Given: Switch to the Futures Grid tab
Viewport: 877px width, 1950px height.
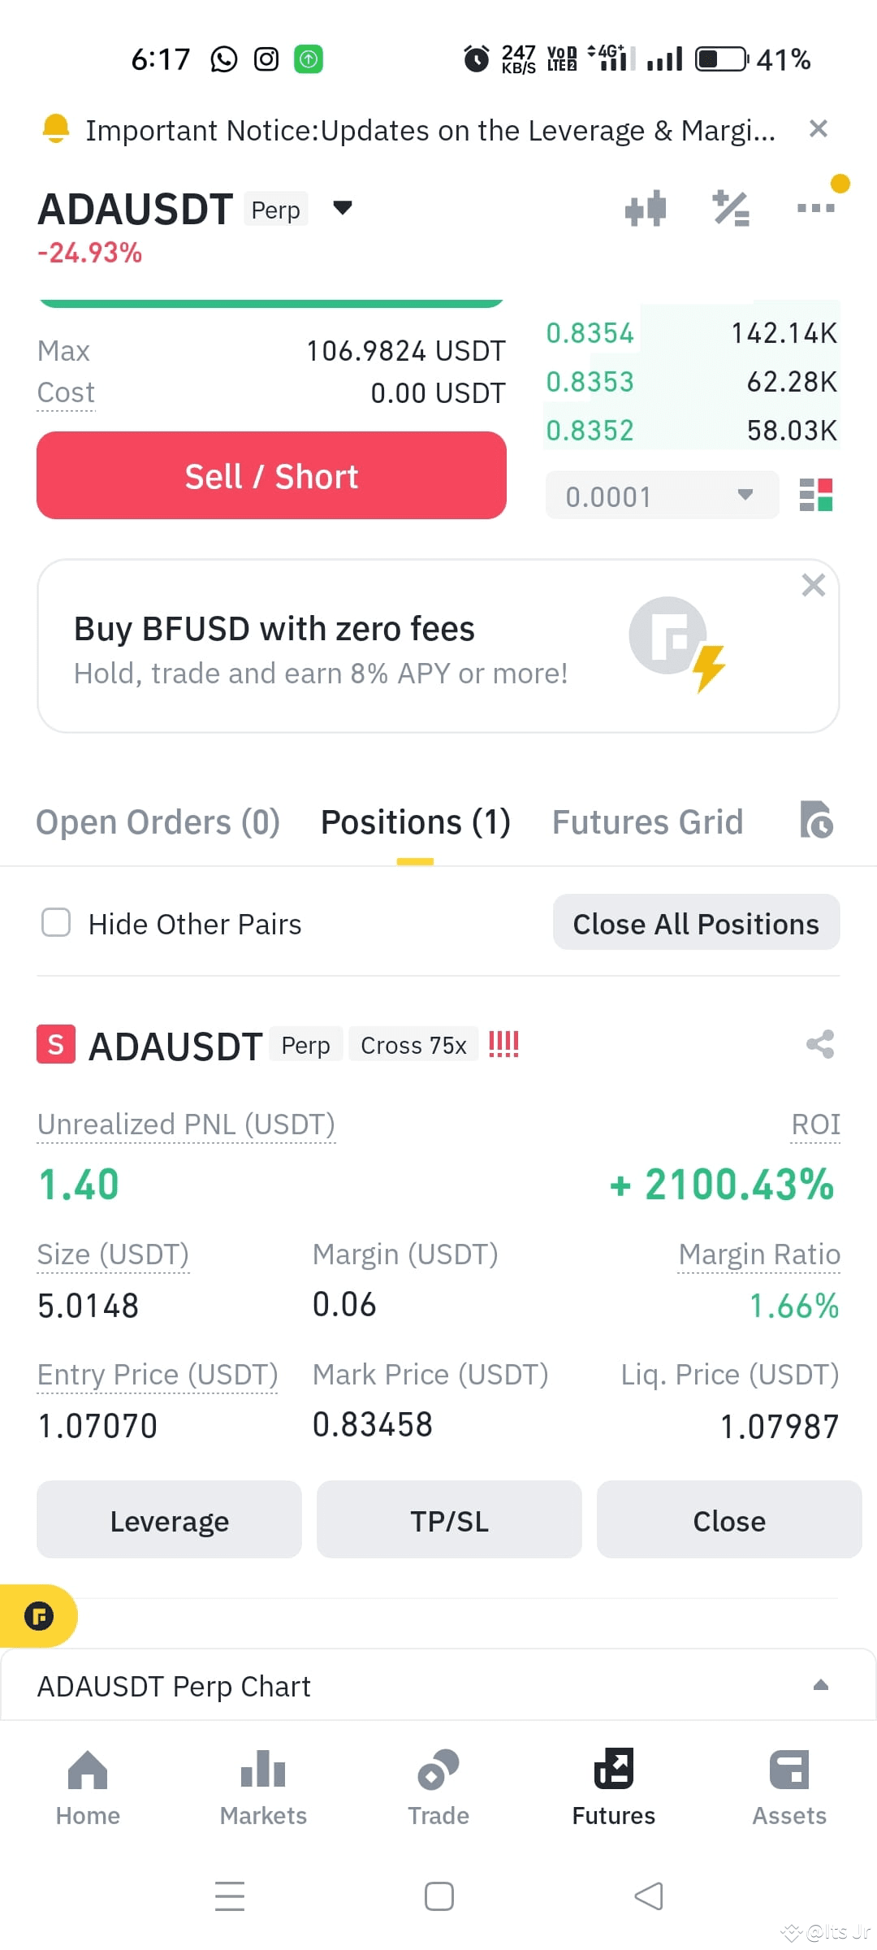Looking at the screenshot, I should tap(647, 822).
